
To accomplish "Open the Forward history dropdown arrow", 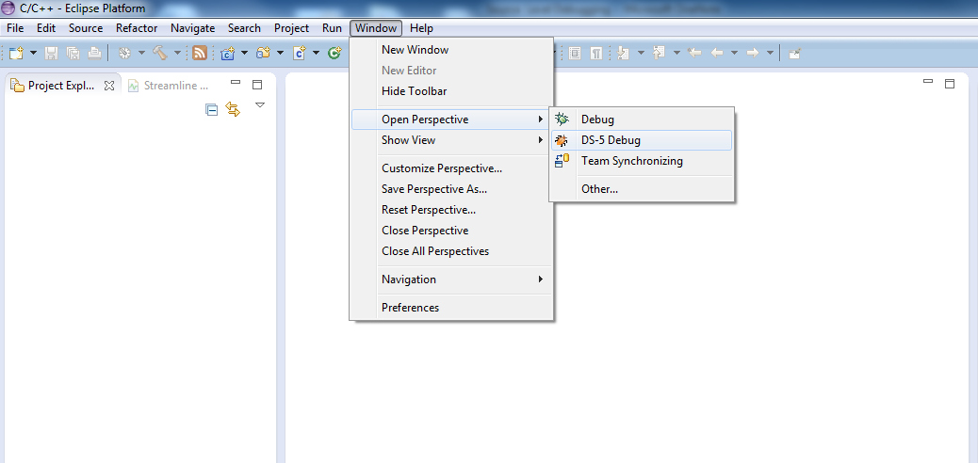I will (x=770, y=53).
